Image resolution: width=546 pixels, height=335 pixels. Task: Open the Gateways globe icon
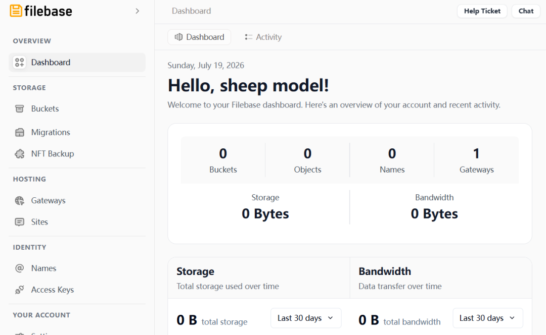click(20, 200)
